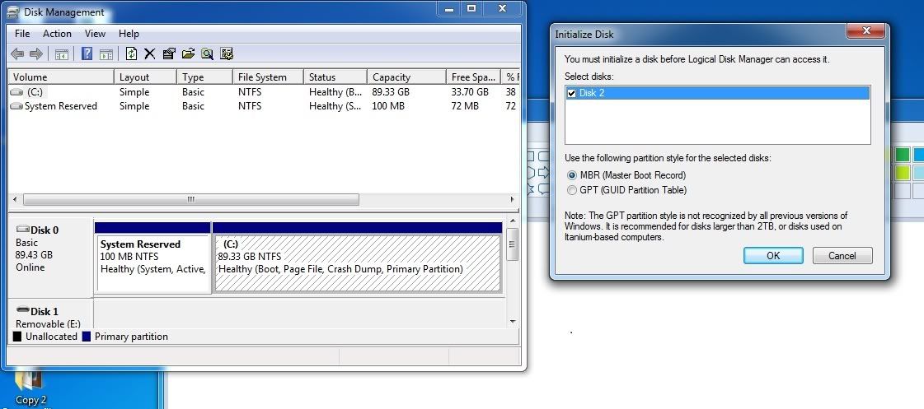Click the black X Delete icon in toolbar

click(150, 54)
